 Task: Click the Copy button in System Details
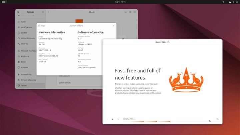pyautogui.click(x=42, y=26)
